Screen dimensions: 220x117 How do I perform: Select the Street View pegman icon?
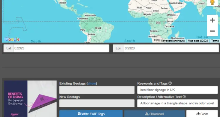tap(212, 3)
